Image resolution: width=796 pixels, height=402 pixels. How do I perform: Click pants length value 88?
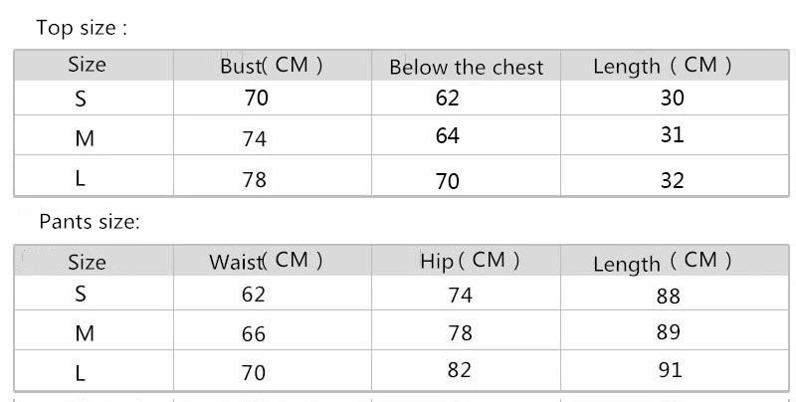point(668,297)
